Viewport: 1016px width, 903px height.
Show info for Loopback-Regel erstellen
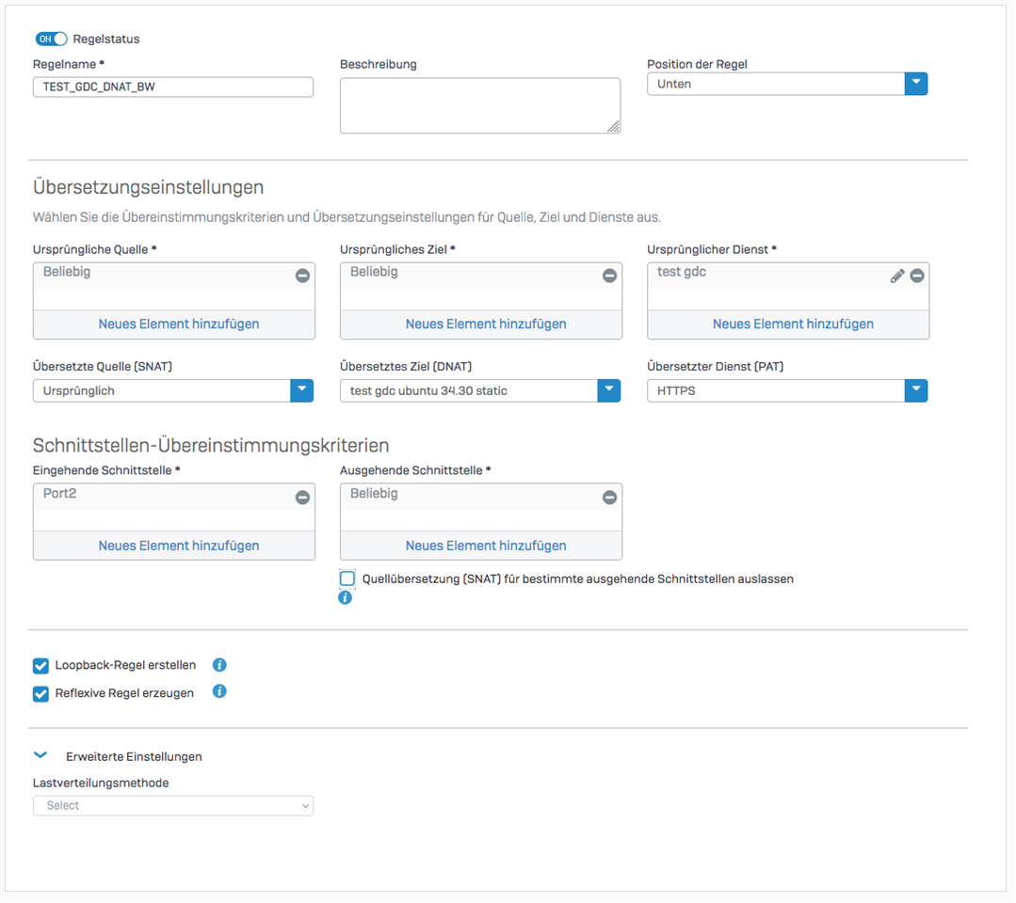[x=219, y=665]
